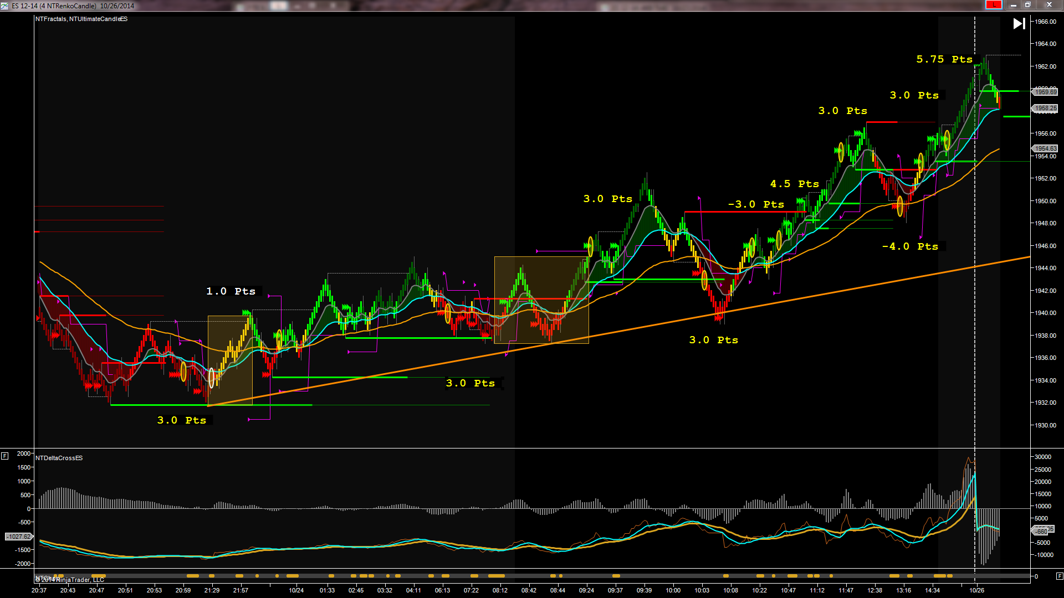Click the NinjaTrader chart window icon
This screenshot has width=1064, height=598.
(x=4, y=6)
